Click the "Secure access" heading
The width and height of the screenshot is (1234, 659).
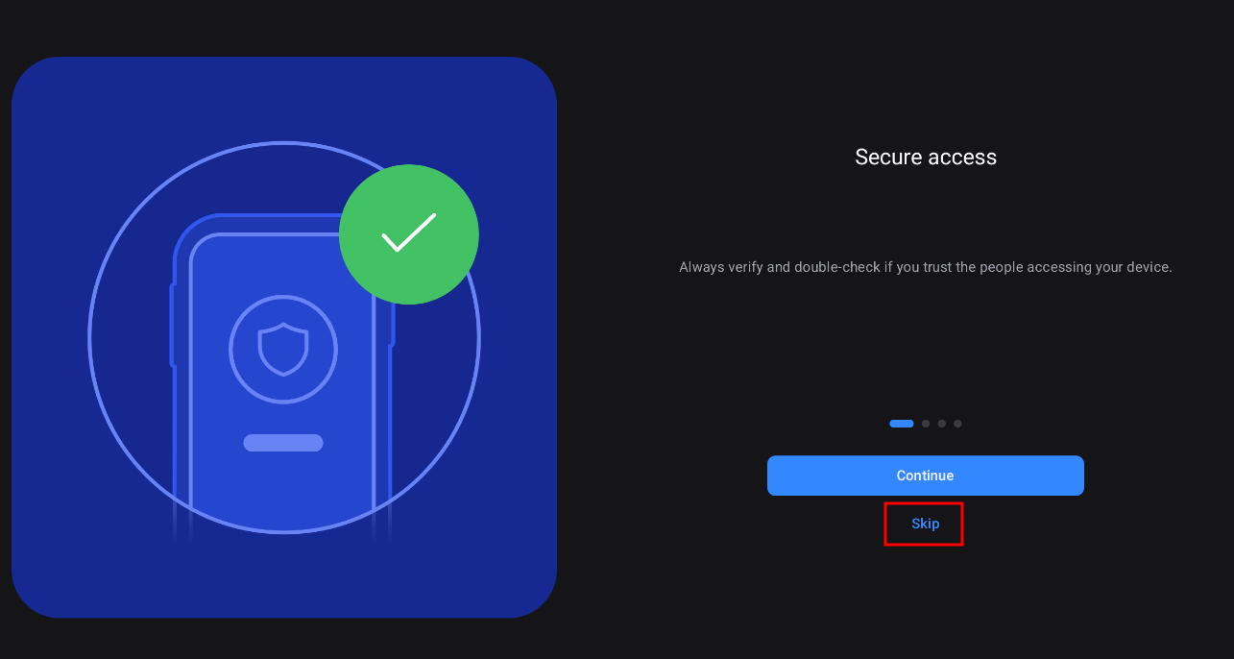coord(926,158)
